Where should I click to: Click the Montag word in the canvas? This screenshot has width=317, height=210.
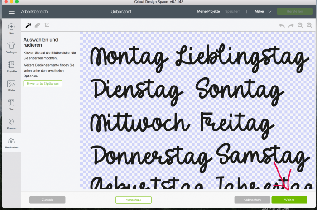[129, 57]
